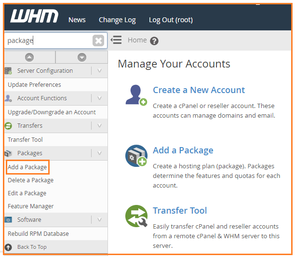Open Update Preferences
The height and width of the screenshot is (258, 295).
click(x=34, y=85)
